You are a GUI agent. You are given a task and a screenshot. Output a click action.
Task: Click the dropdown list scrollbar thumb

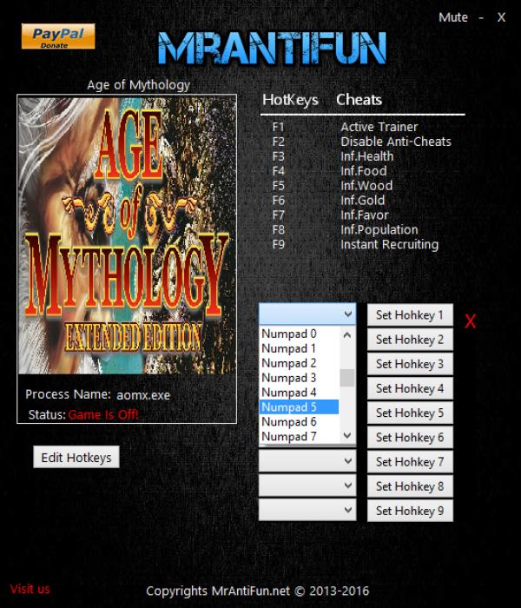pos(347,378)
